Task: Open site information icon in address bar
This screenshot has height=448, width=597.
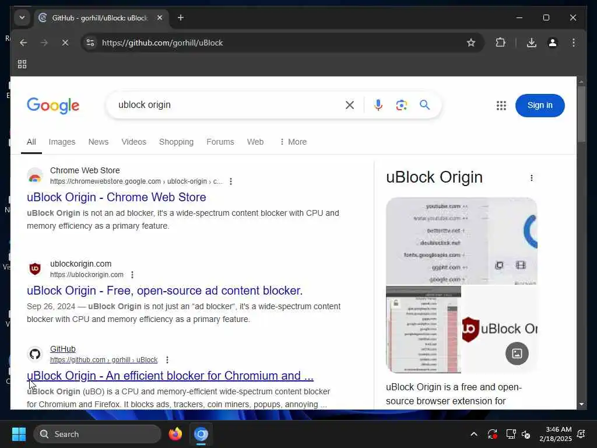Action: [x=90, y=43]
